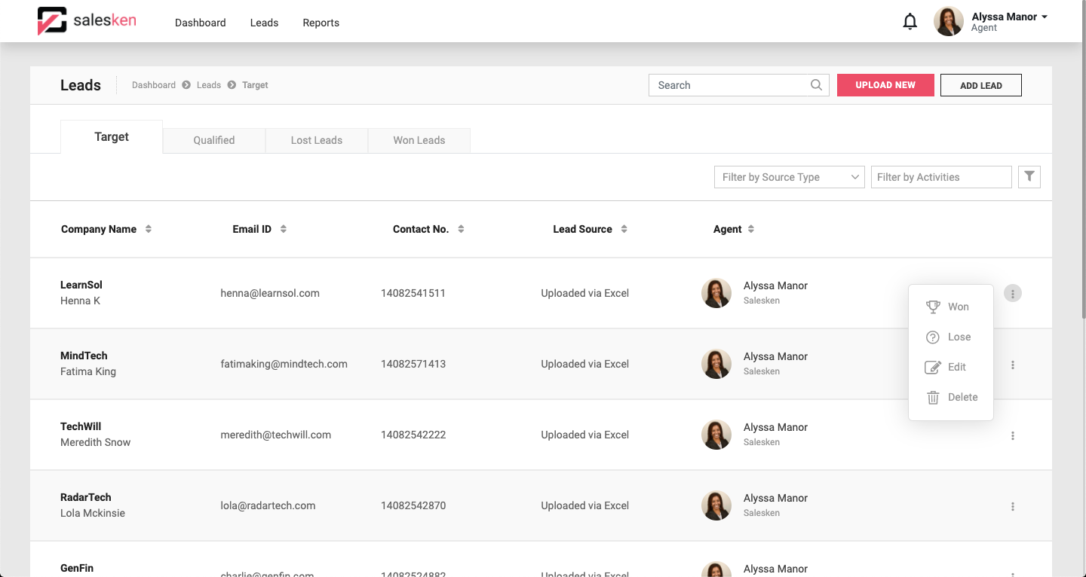The image size is (1086, 577).
Task: Open three-dot menu for TechWill row
Action: (1013, 435)
